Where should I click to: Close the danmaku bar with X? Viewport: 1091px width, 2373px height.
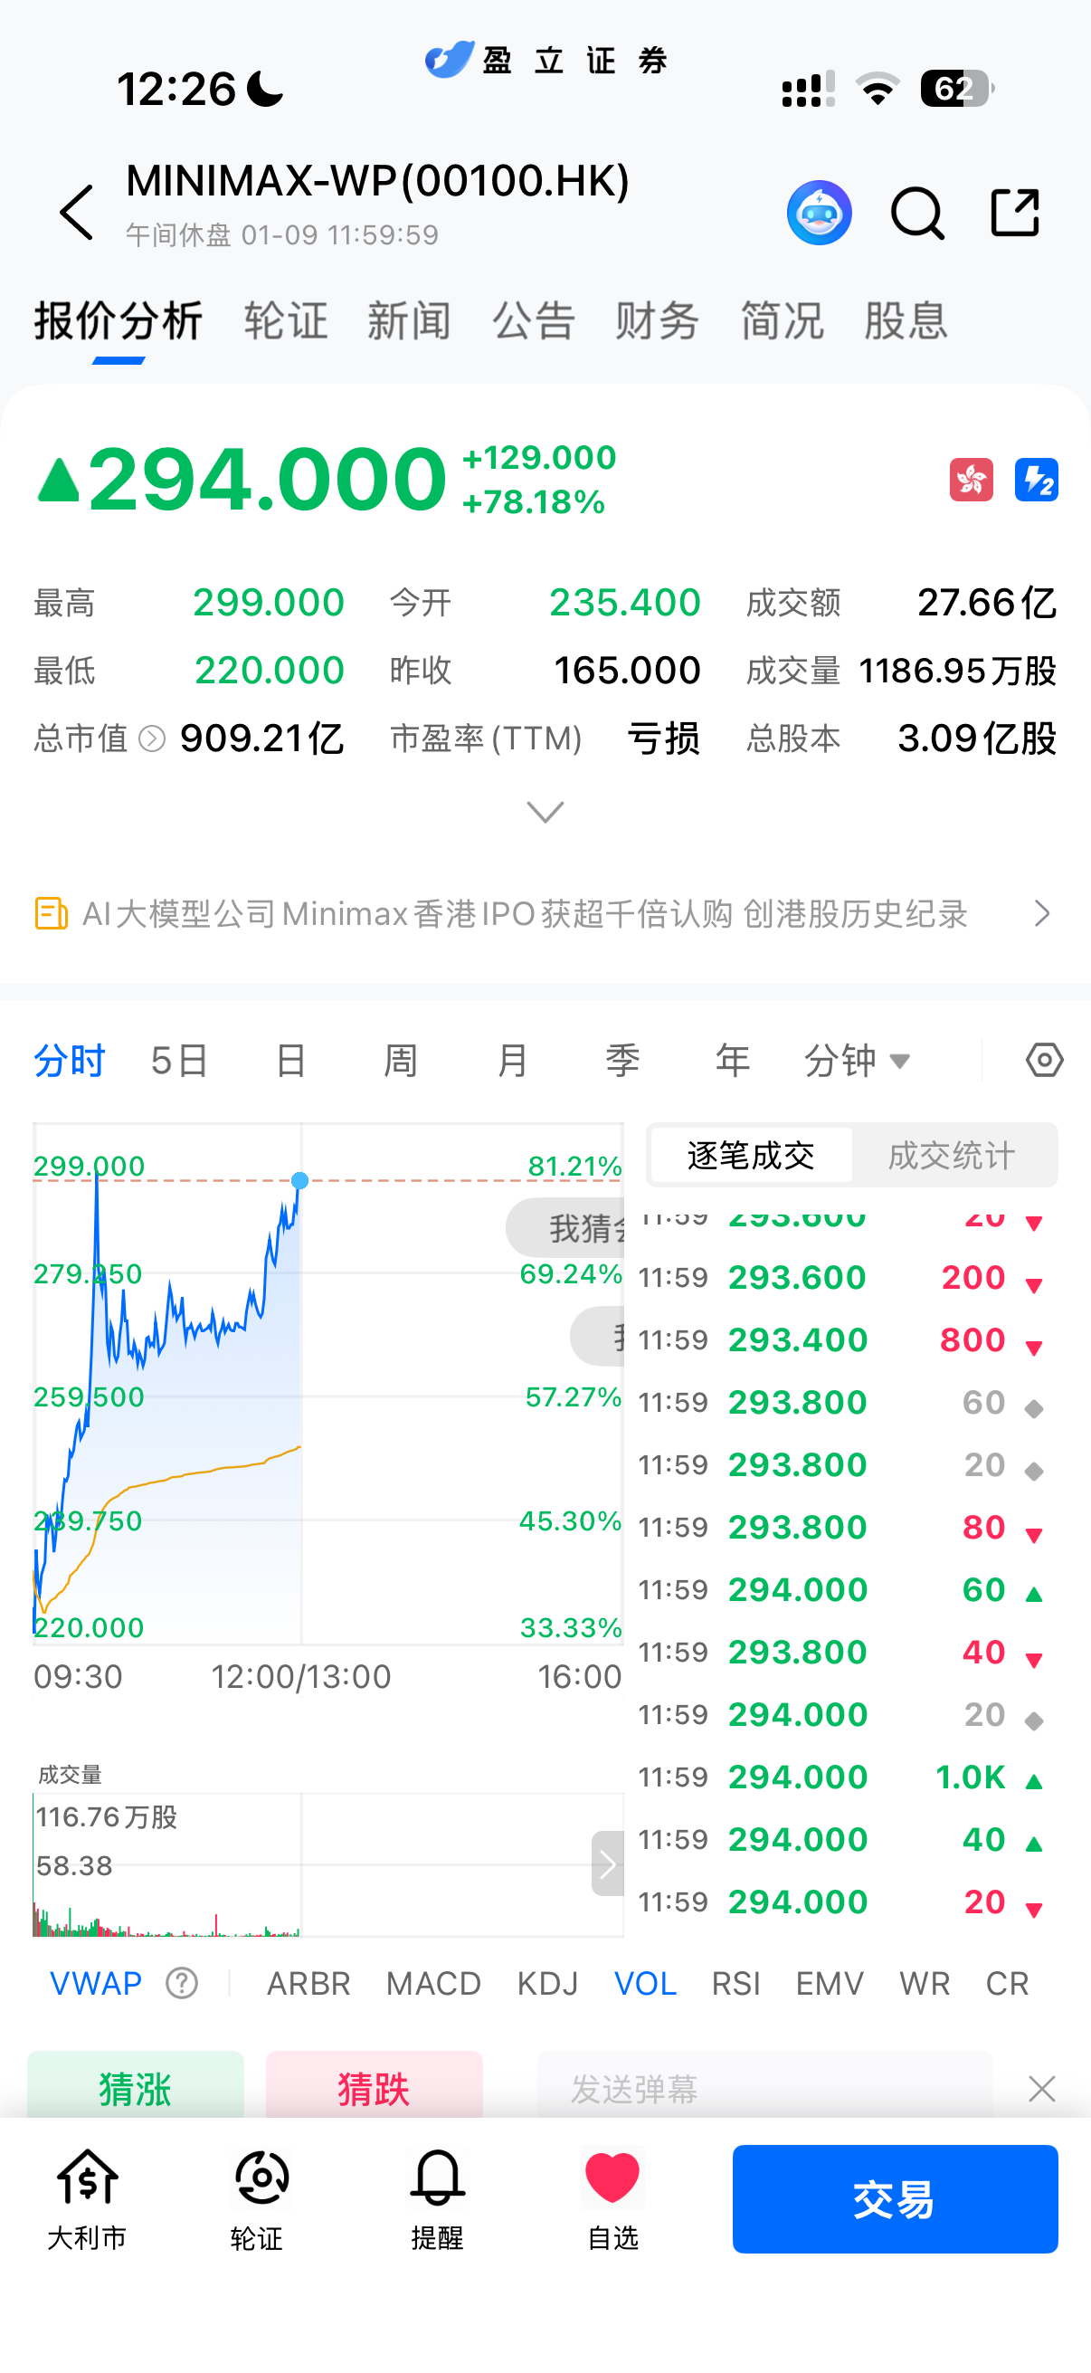point(1041,2089)
